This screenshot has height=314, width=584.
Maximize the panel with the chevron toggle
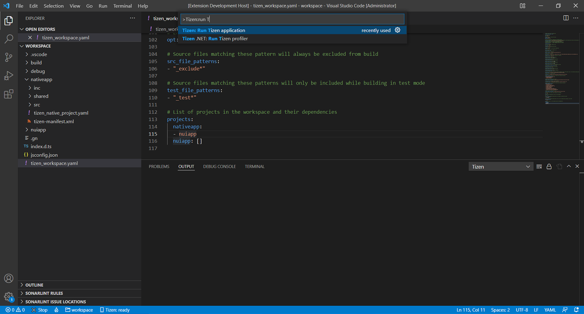click(569, 166)
